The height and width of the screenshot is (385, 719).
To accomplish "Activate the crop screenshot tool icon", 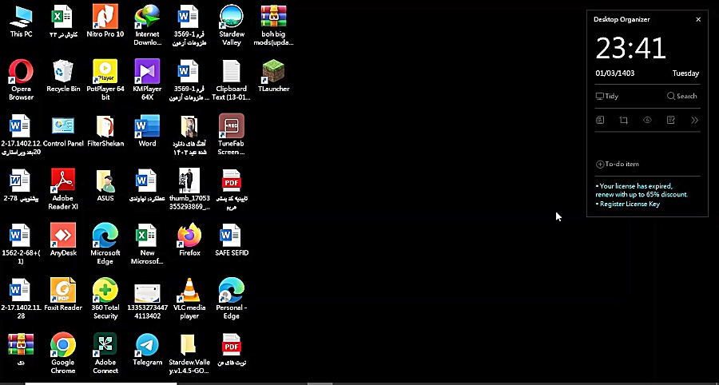I will tap(624, 120).
